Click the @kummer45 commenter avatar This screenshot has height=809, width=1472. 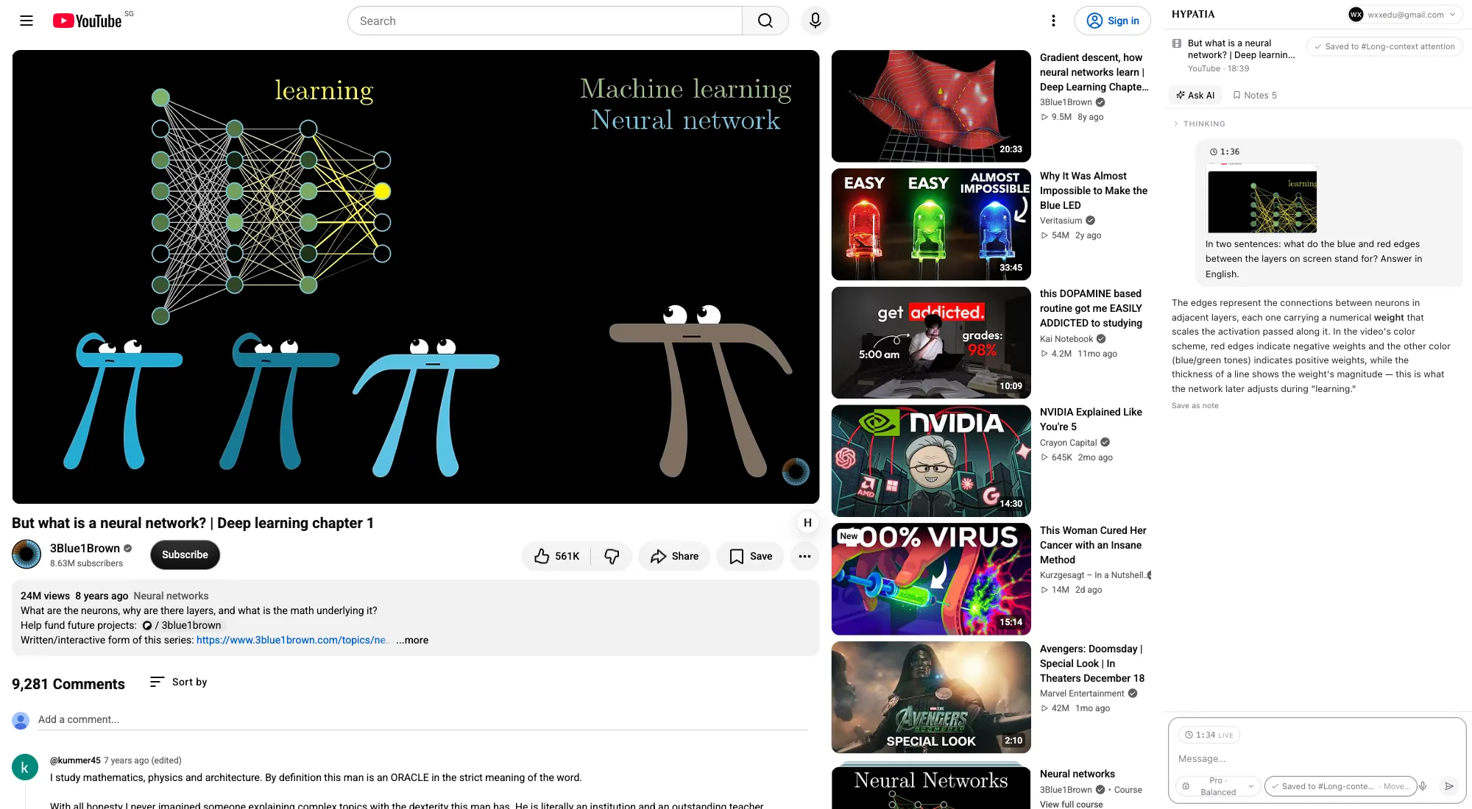[24, 768]
